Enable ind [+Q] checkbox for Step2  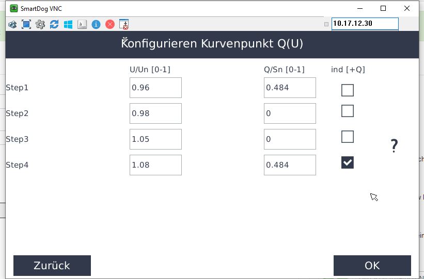point(348,111)
